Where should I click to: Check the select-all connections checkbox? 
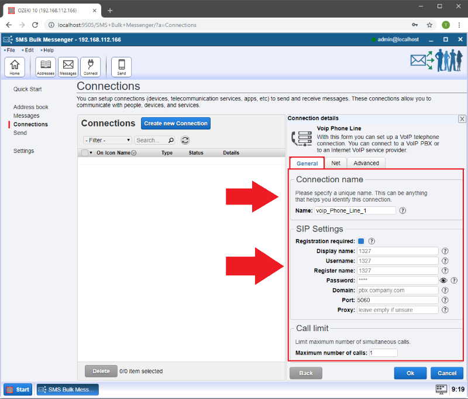tap(85, 153)
